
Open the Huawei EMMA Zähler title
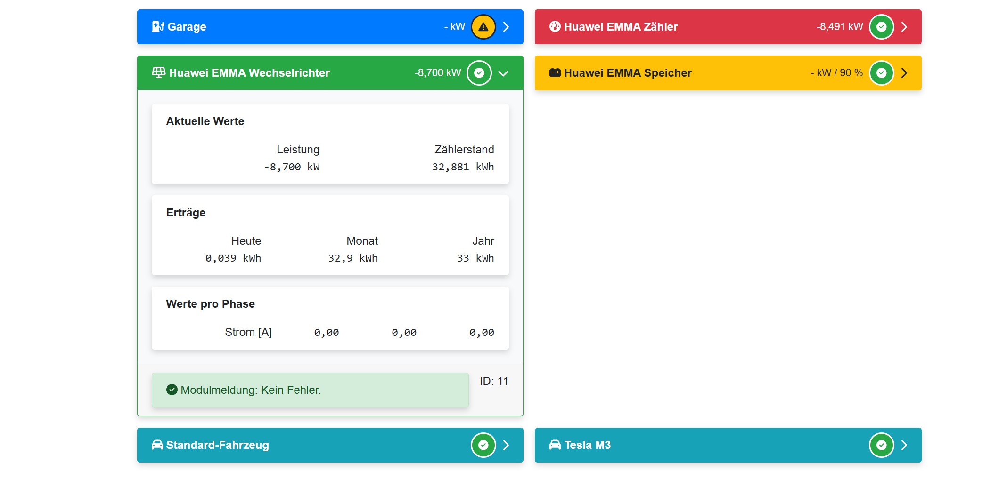(621, 27)
